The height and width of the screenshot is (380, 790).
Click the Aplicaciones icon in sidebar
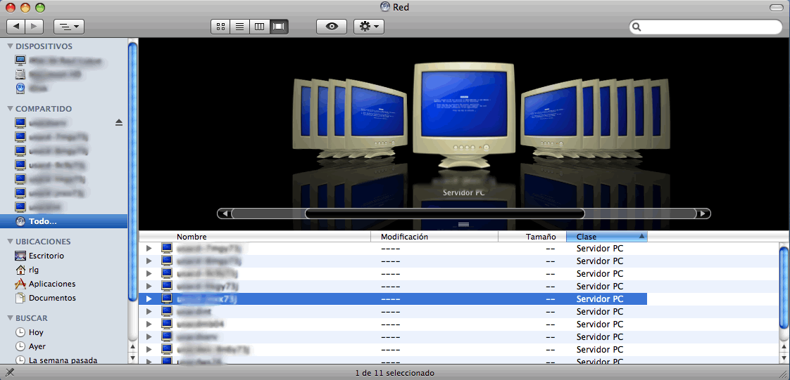coord(20,284)
